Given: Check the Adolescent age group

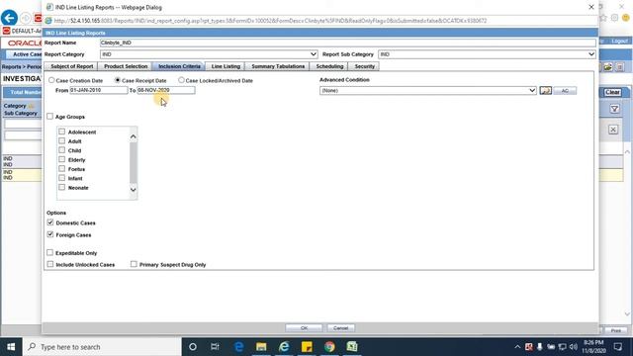Looking at the screenshot, I should pos(61,132).
